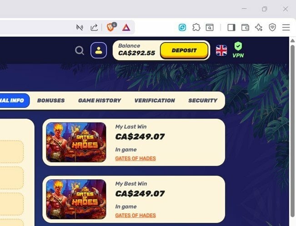Click the browser VPN shield icon
The width and height of the screenshot is (296, 226).
pos(272,28)
